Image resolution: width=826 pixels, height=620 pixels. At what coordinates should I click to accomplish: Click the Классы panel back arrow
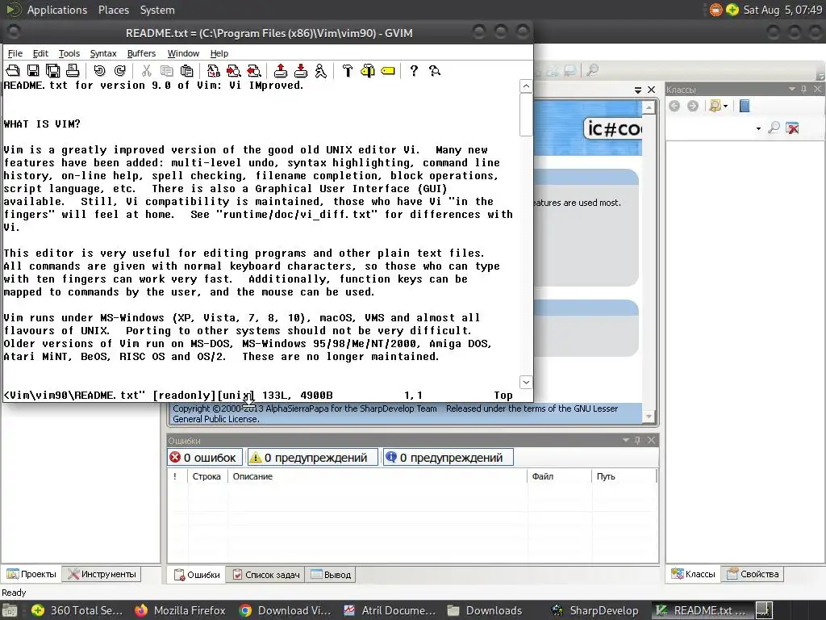tap(674, 106)
